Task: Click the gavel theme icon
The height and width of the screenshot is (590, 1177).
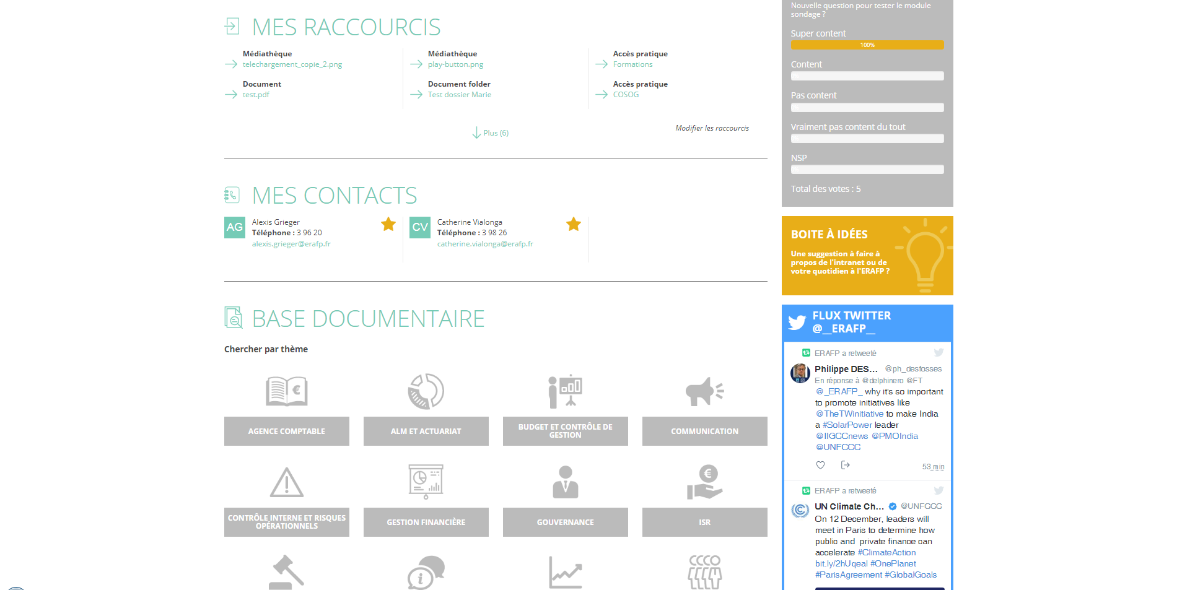Action: click(x=287, y=572)
